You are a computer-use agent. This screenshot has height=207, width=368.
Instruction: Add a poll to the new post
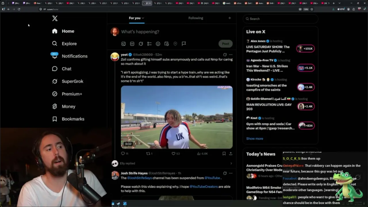[x=149, y=44]
